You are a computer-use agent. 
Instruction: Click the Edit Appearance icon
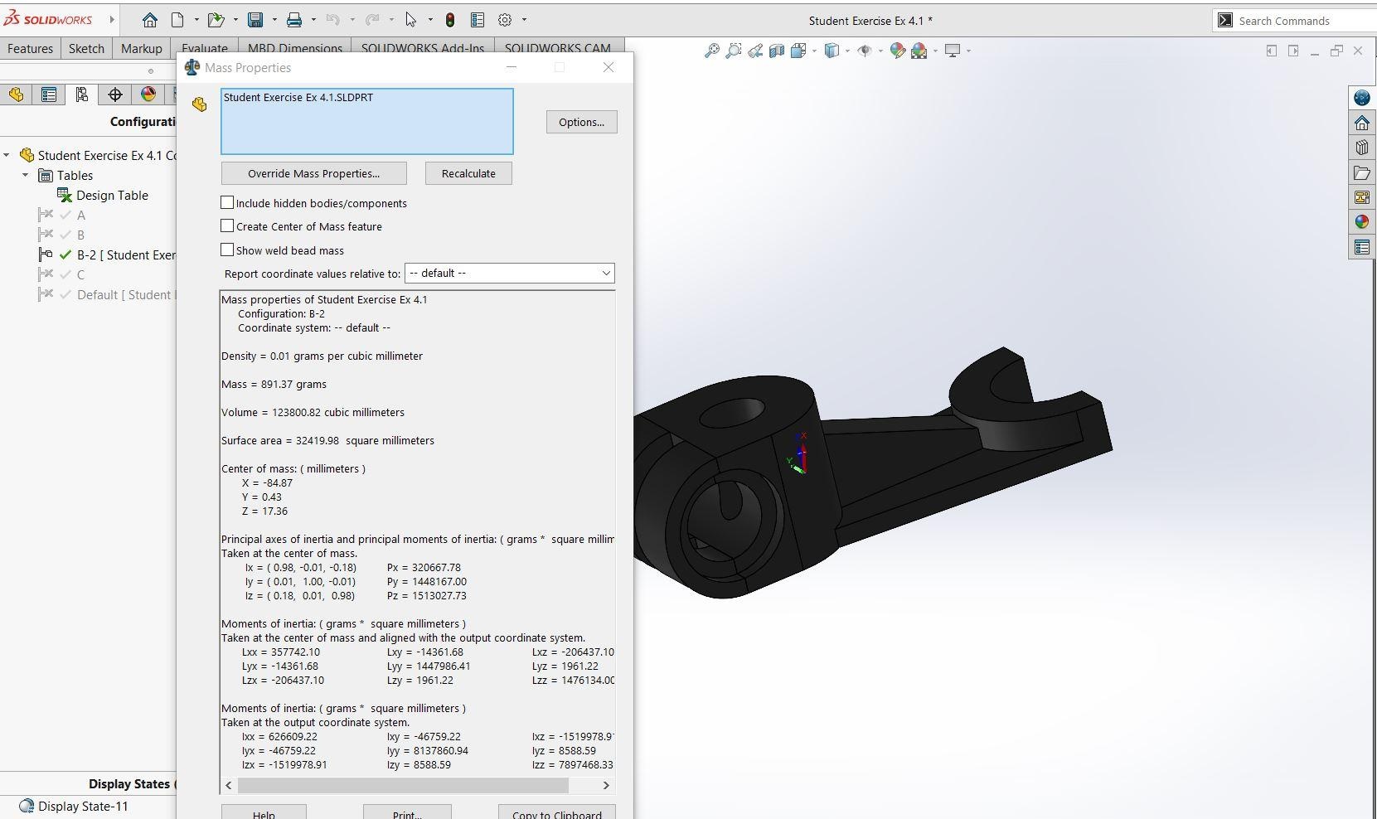pyautogui.click(x=897, y=51)
